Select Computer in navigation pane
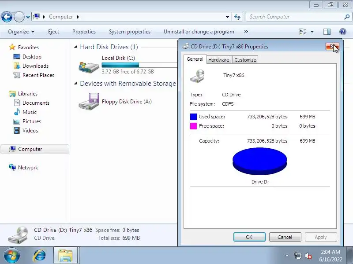The image size is (353, 264). (x=35, y=149)
